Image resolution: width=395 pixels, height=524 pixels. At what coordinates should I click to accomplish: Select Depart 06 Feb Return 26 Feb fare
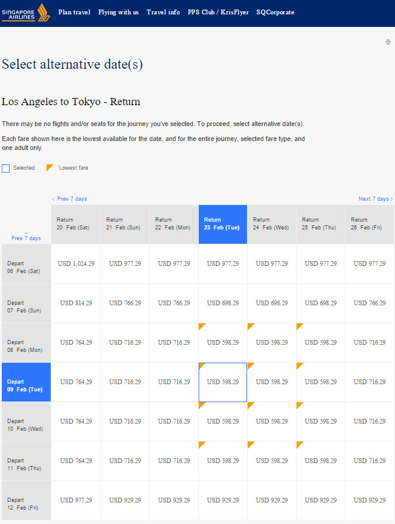tap(370, 263)
